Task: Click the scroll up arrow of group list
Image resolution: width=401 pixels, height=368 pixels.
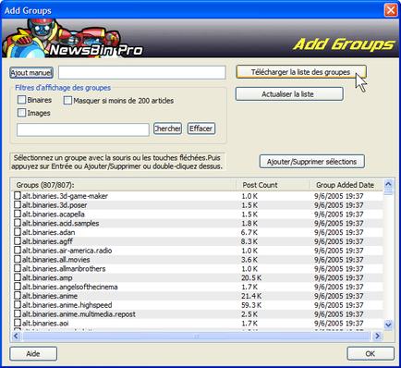Action: (x=388, y=184)
